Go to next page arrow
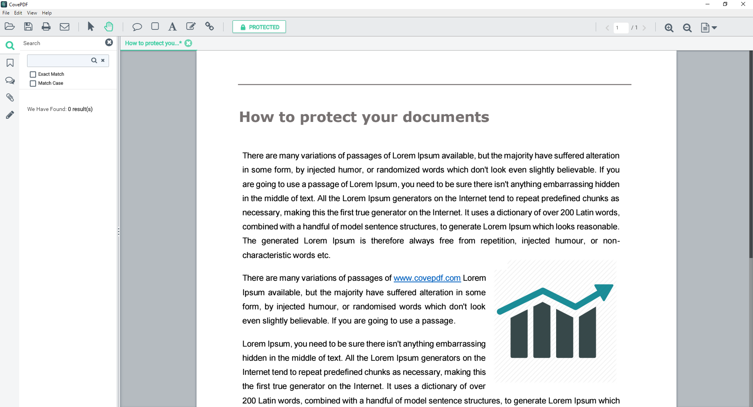The height and width of the screenshot is (407, 753). (x=644, y=28)
